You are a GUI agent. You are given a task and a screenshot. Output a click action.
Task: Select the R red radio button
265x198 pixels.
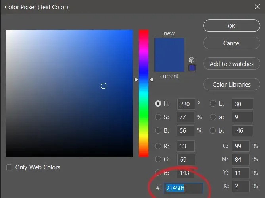pos(158,146)
